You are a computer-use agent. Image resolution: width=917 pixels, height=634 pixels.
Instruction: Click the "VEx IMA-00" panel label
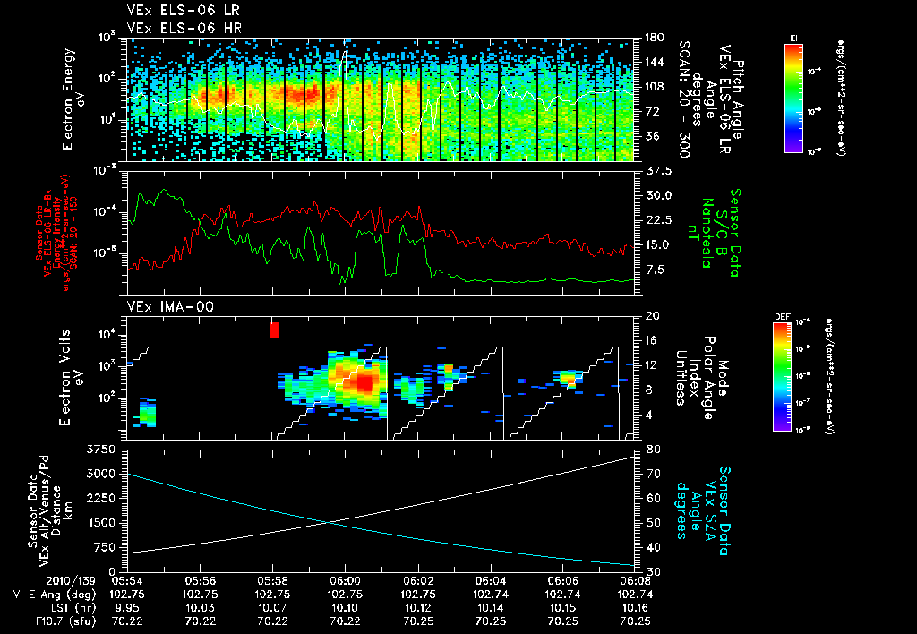[x=170, y=306]
